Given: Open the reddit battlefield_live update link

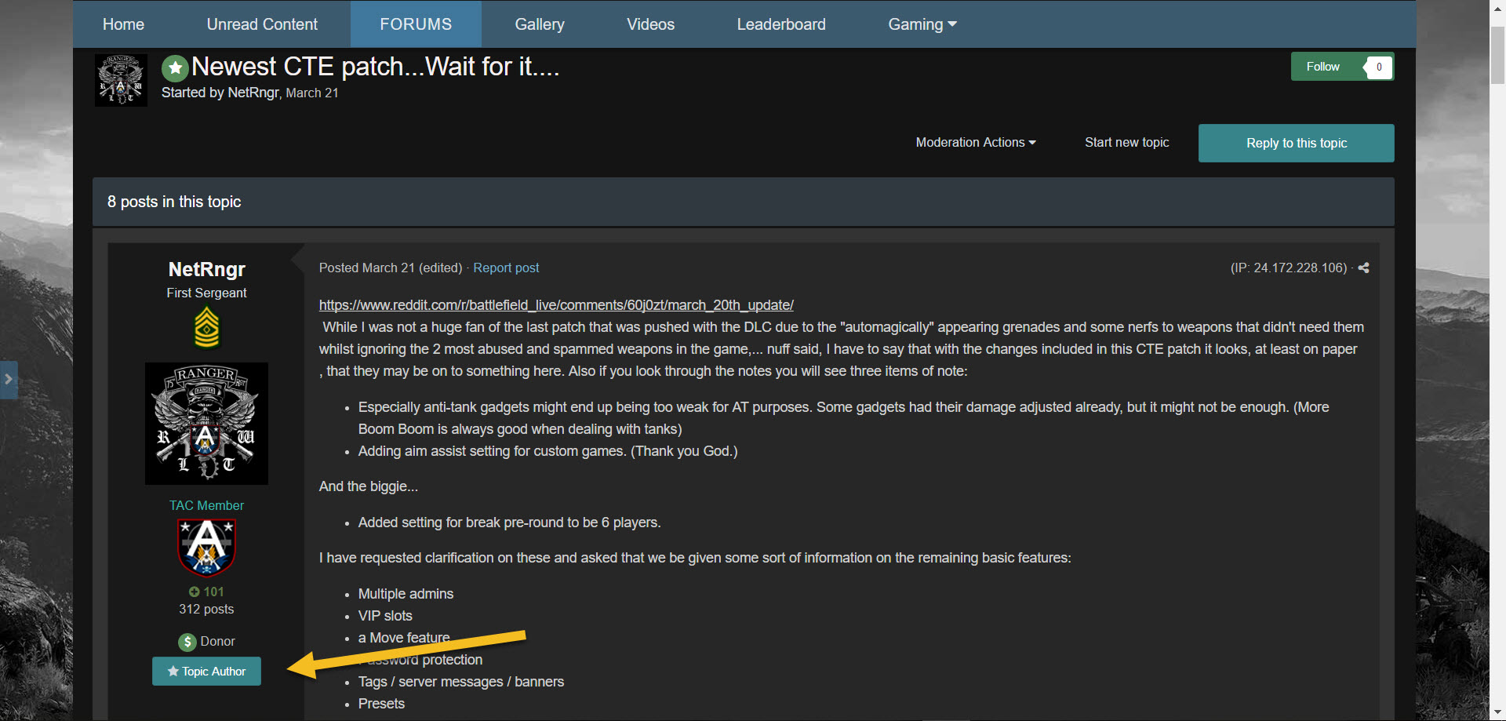Looking at the screenshot, I should tap(556, 305).
